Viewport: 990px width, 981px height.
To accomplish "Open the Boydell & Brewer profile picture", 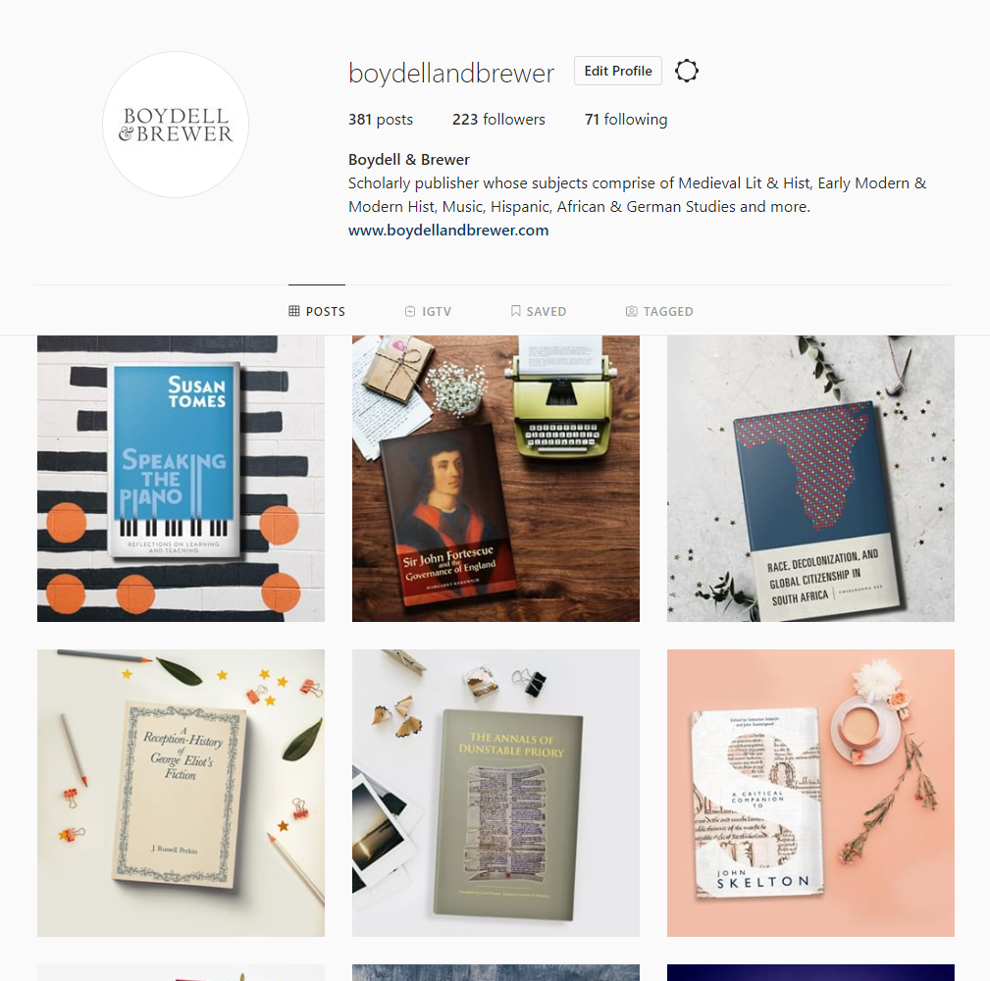I will tap(176, 125).
